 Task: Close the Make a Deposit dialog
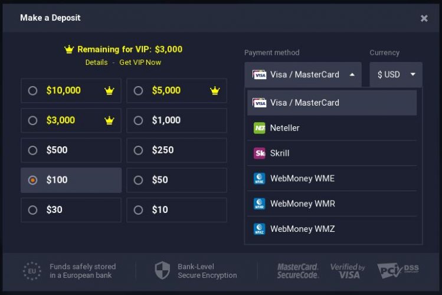click(424, 18)
